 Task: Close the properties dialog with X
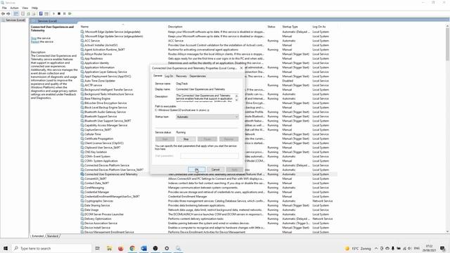[241, 68]
